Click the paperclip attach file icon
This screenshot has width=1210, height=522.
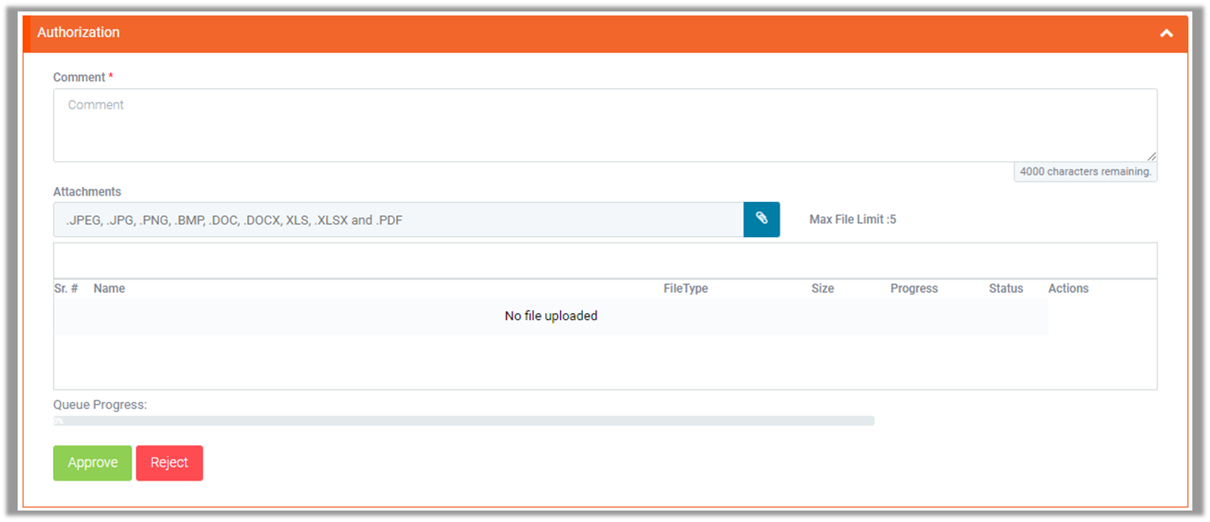762,220
